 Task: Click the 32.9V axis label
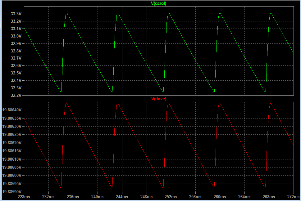[x=16, y=43]
